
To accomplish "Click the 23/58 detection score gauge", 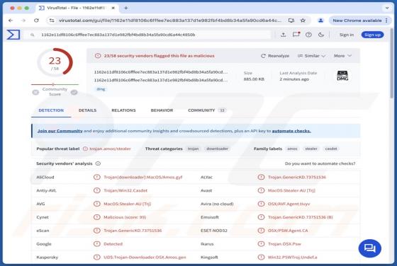I will pyautogui.click(x=55, y=63).
